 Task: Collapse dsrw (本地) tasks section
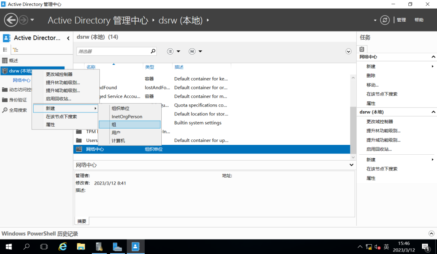[434, 112]
